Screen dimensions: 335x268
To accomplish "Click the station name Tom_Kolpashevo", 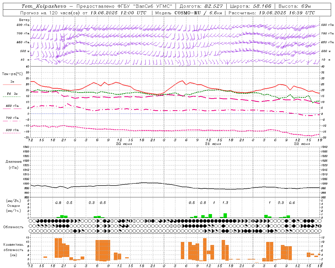I will pyautogui.click(x=44, y=6).
